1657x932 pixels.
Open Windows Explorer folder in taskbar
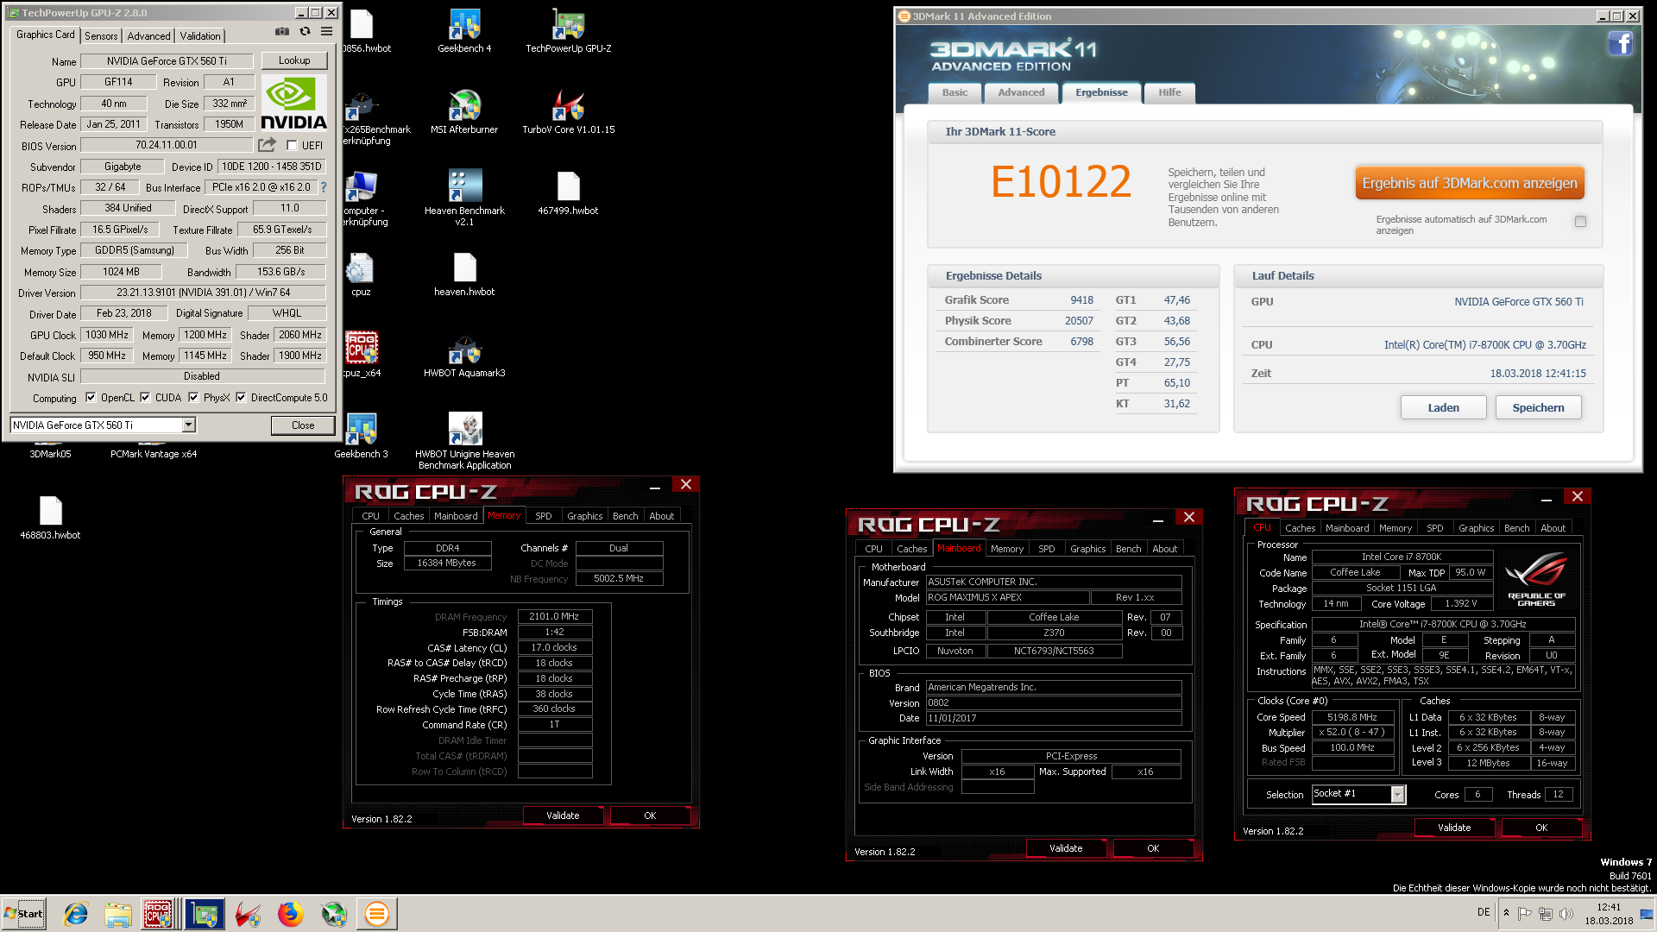point(118,914)
